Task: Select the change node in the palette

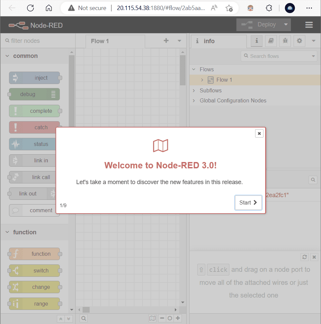Action: (x=34, y=287)
